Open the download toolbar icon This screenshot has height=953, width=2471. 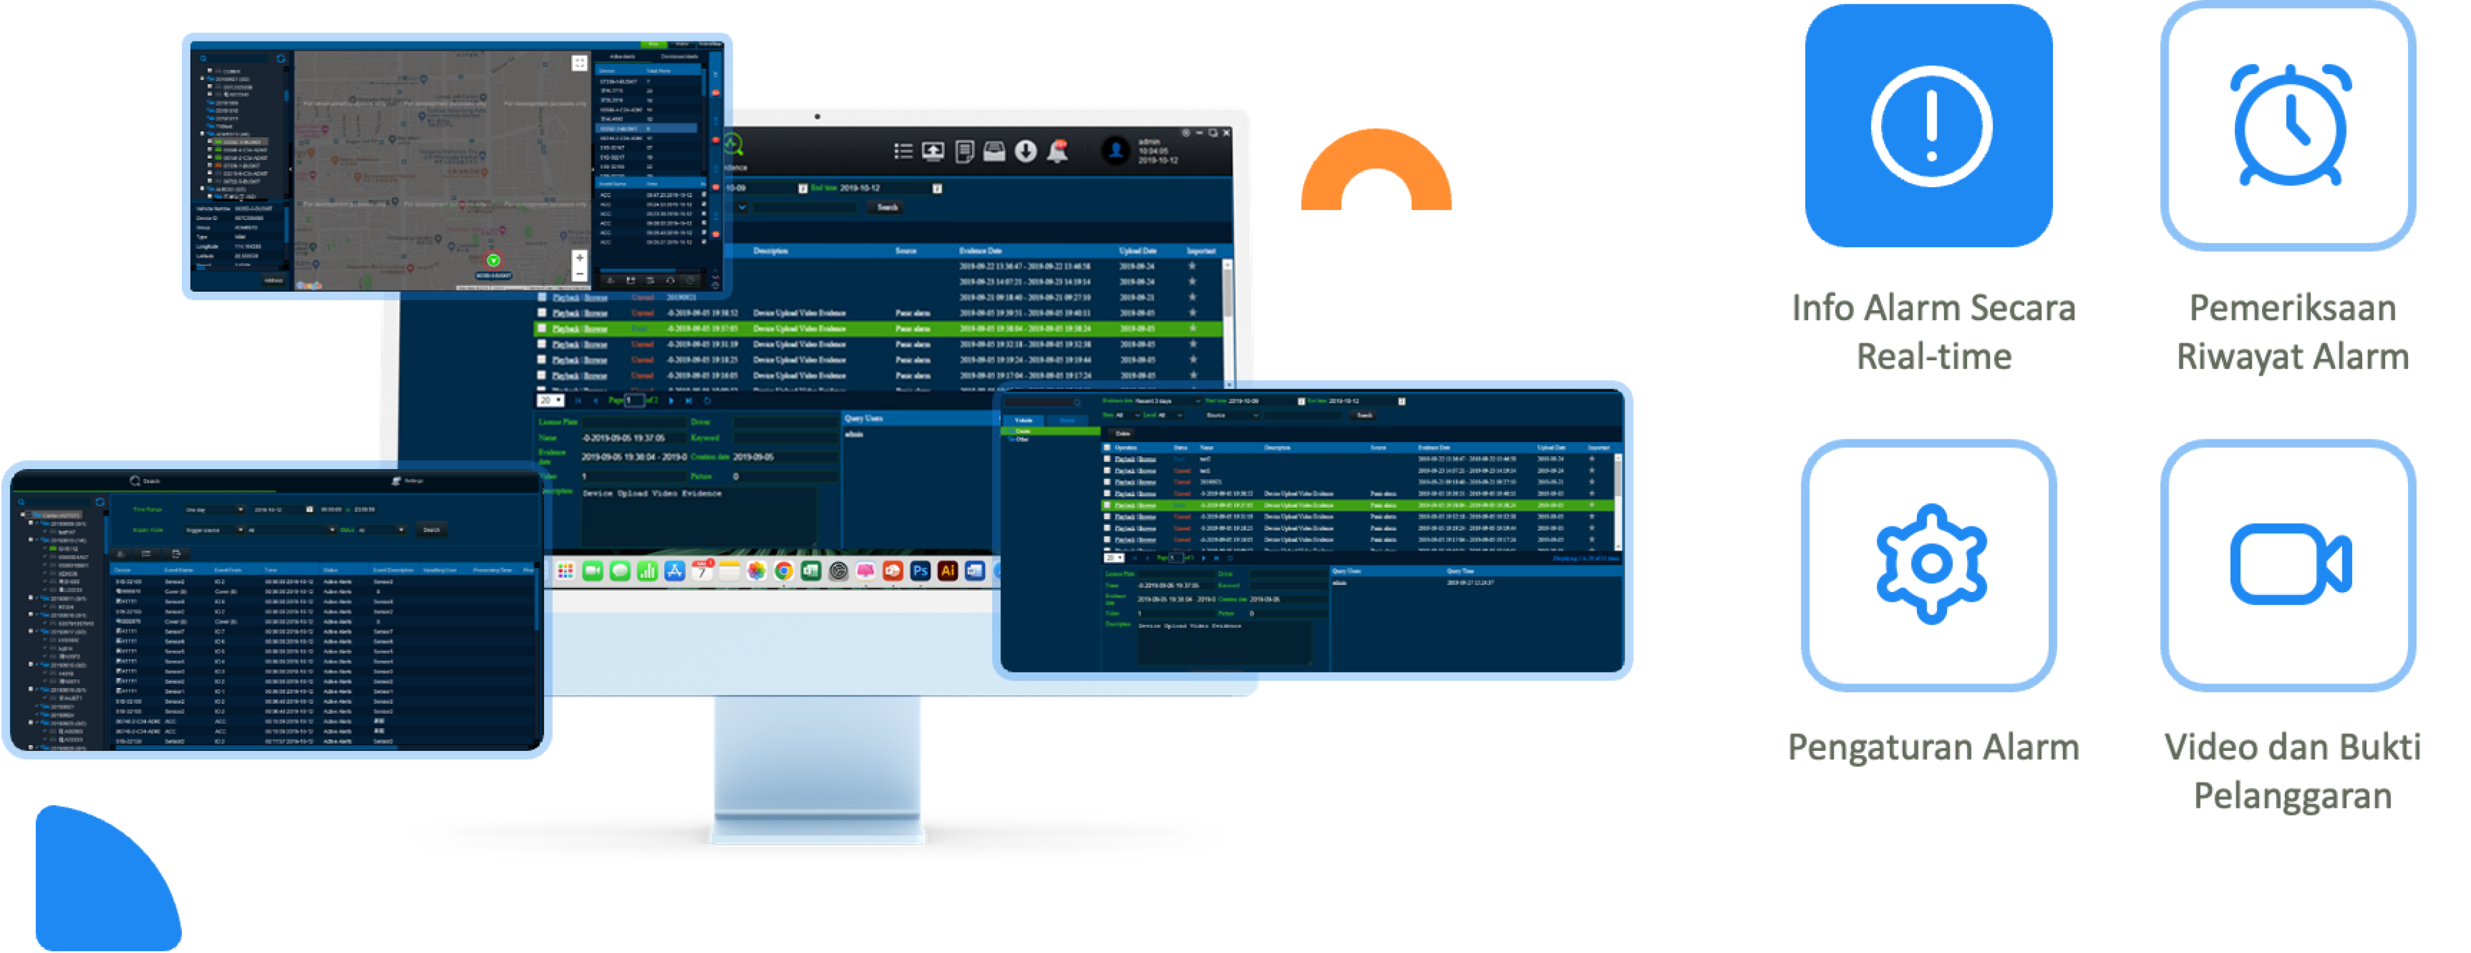[x=1025, y=151]
